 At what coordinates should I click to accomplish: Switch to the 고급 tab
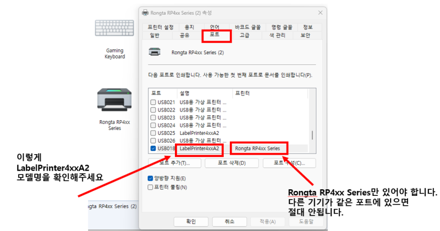click(244, 35)
